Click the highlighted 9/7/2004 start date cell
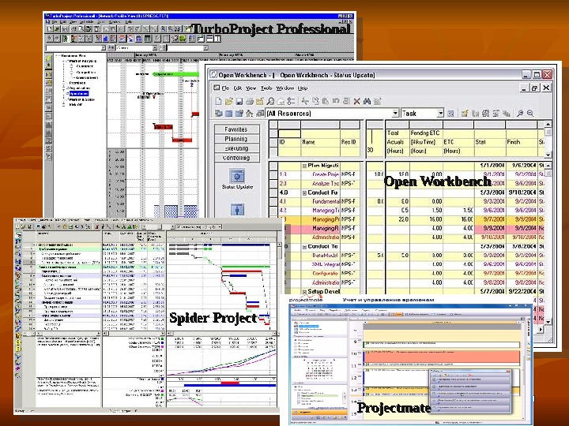This screenshot has height=426, width=569. pos(489,219)
